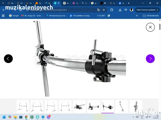Screen dimensions: 161x120
Task: Switch to the 'JO' tab
Action: click(x=75, y=3)
